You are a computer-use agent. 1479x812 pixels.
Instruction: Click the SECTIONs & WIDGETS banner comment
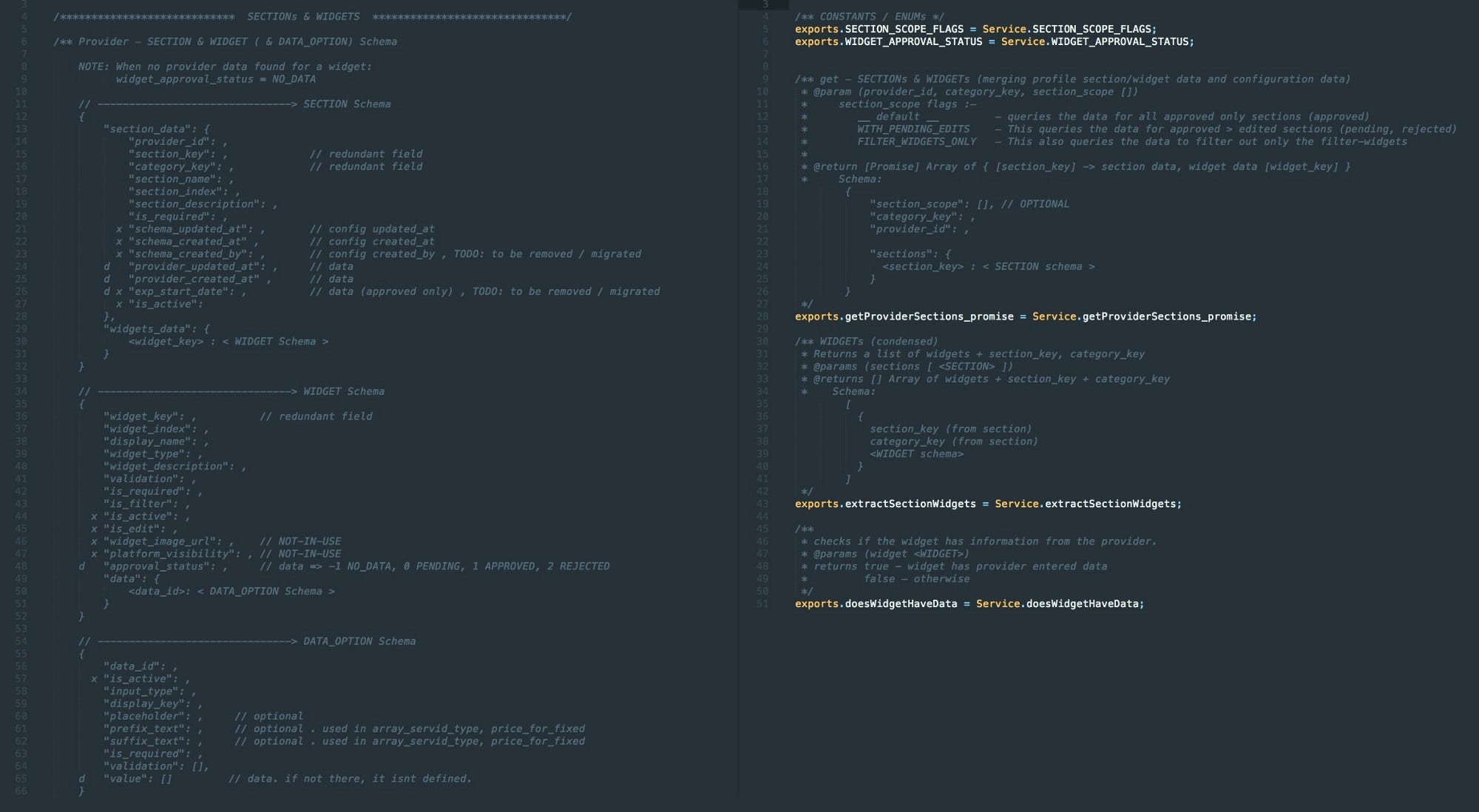pyautogui.click(x=303, y=16)
